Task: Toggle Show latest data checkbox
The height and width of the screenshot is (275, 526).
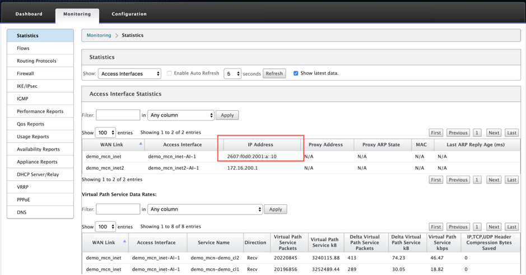Action: click(x=296, y=73)
